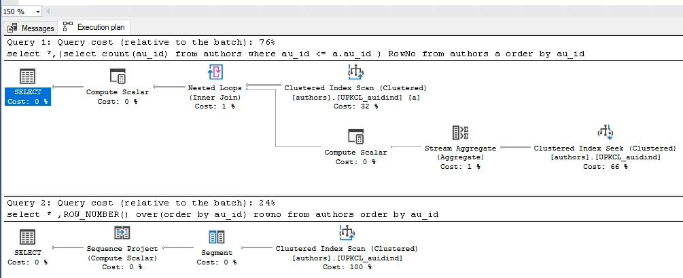Click the highlighted 'SELECT Cost: 0 %' label
This screenshot has height=278, width=683.
(x=28, y=97)
